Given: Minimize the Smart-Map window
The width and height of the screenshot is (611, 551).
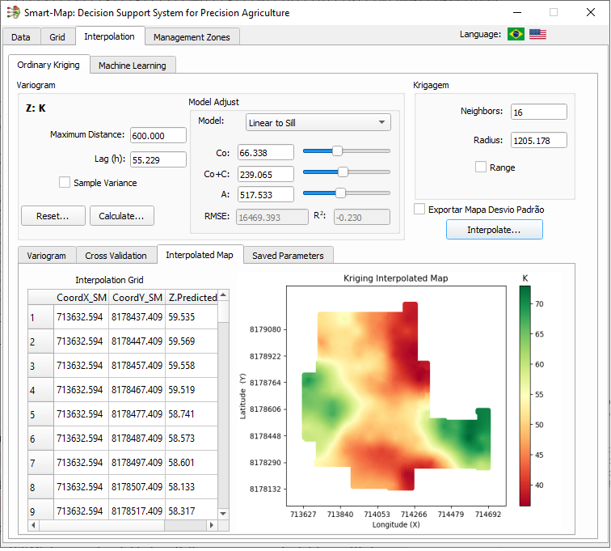Looking at the screenshot, I should (x=517, y=12).
